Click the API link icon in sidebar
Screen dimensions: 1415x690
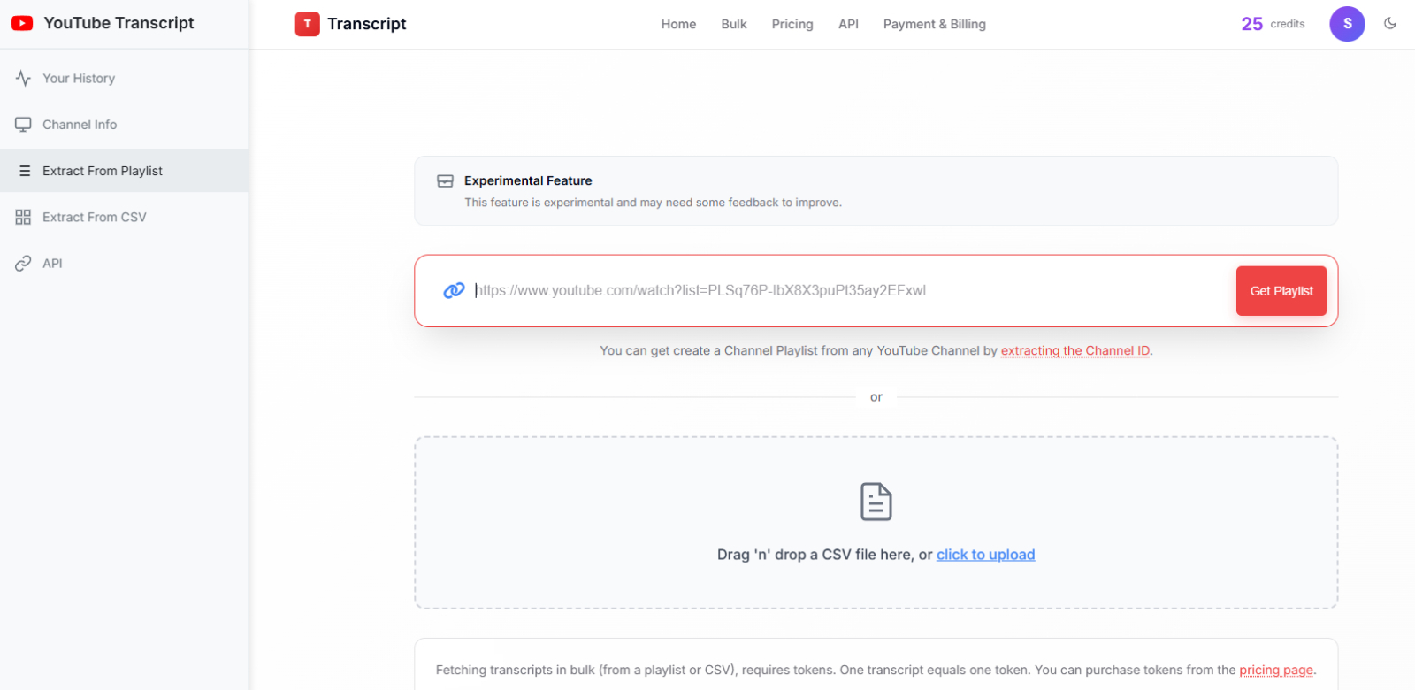(23, 264)
